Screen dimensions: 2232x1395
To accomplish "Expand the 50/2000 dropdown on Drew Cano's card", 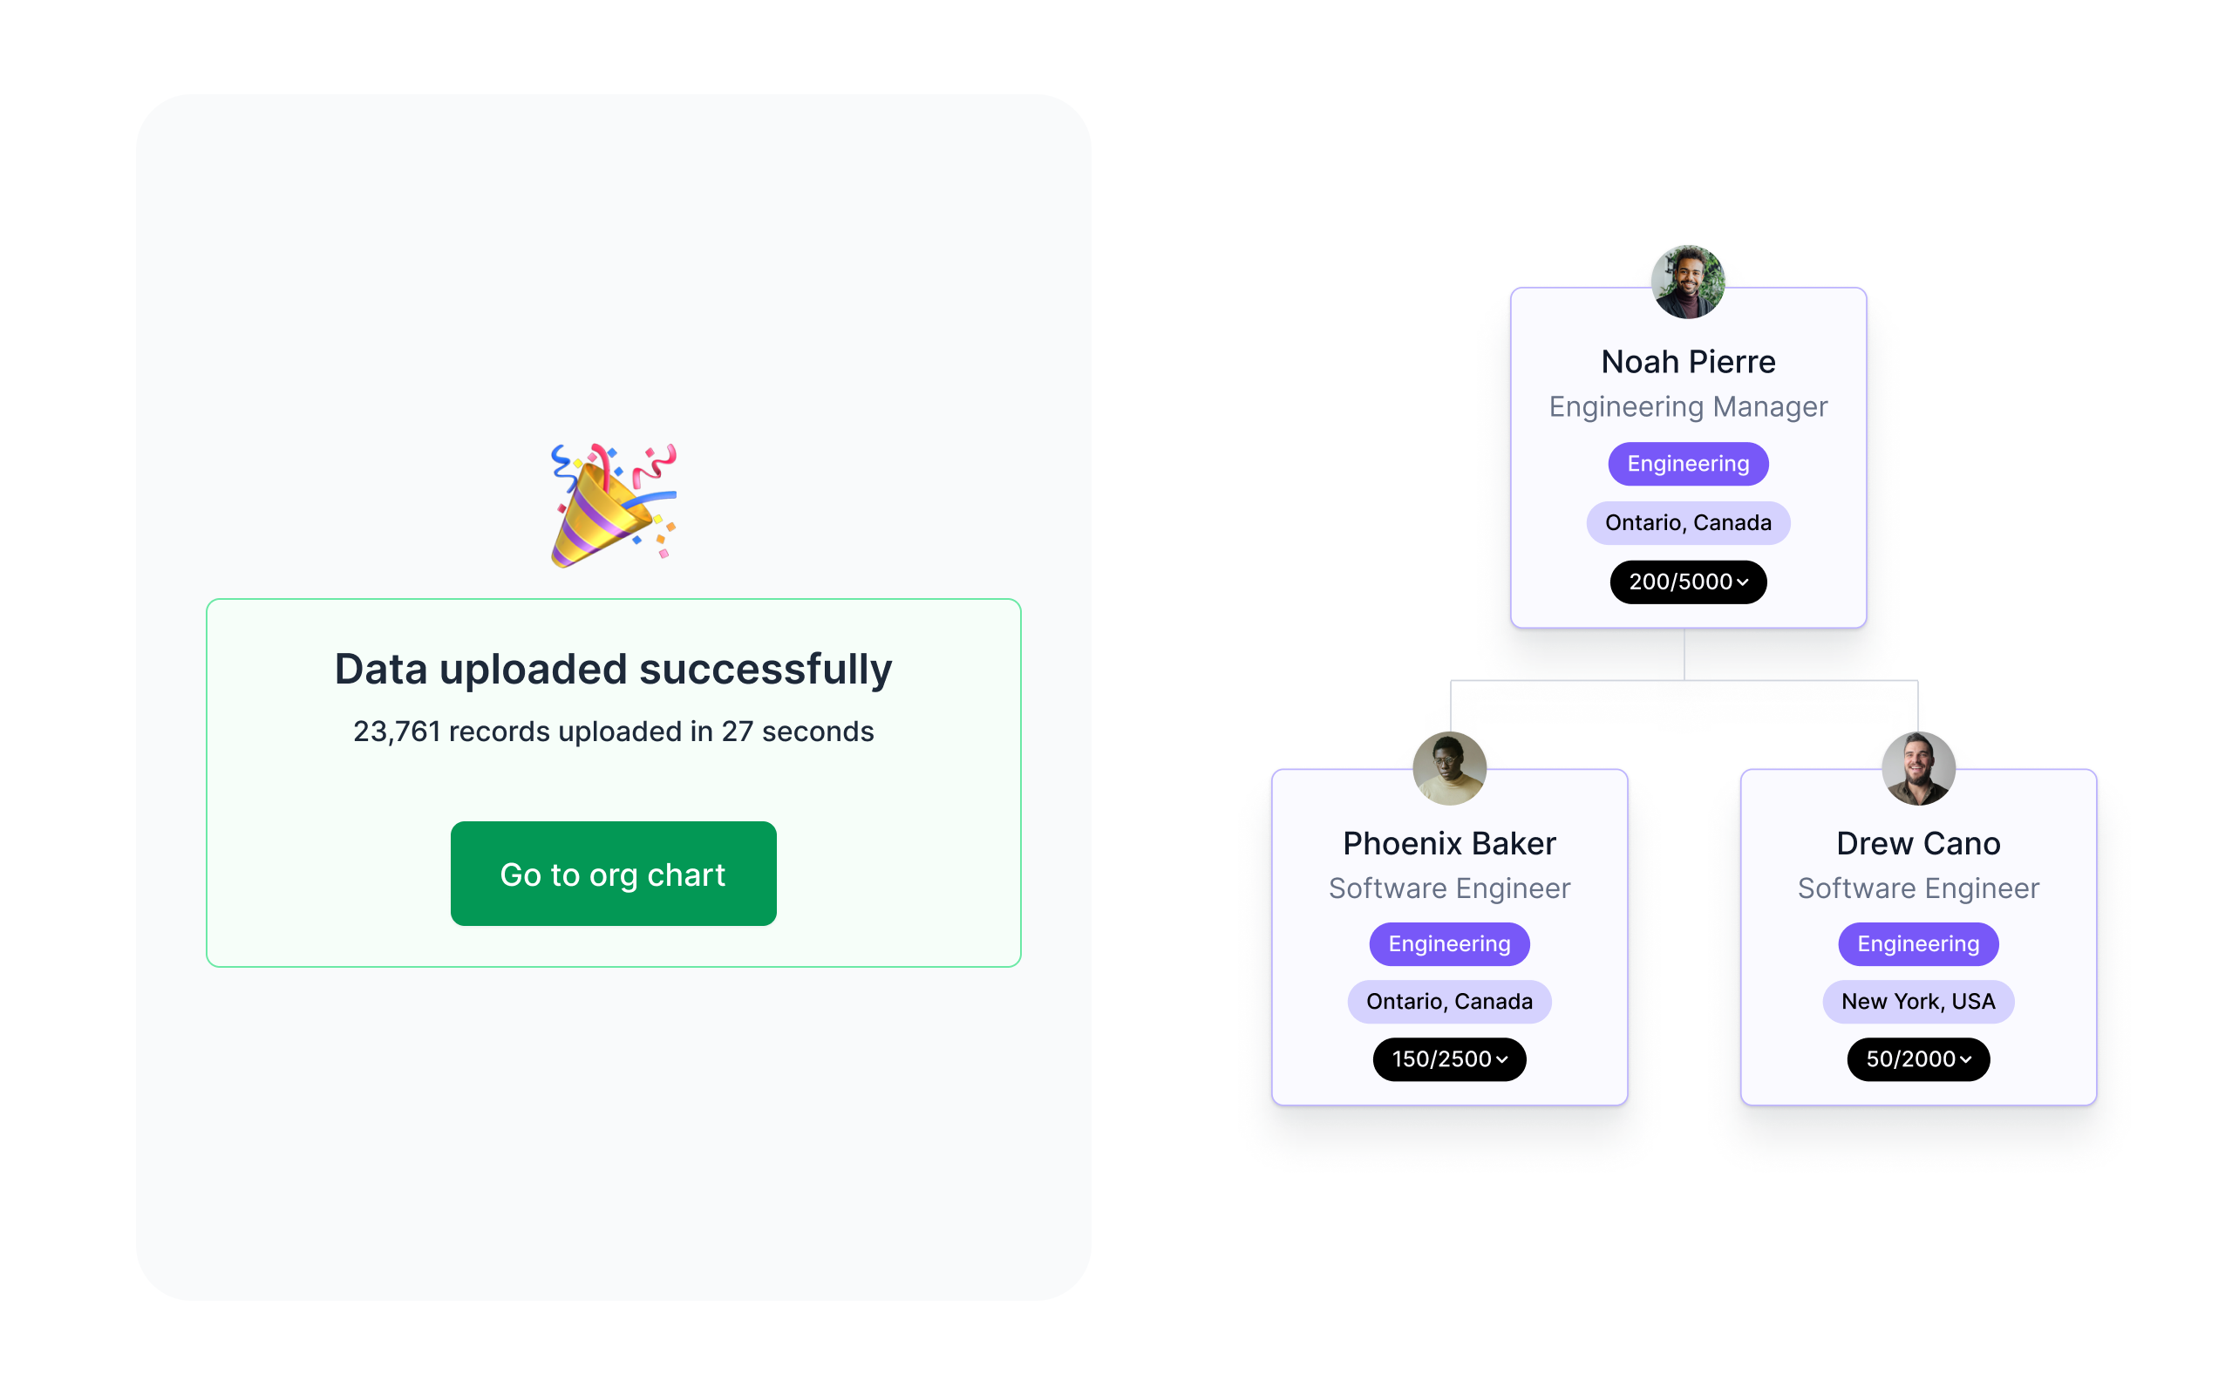I will [1917, 1058].
